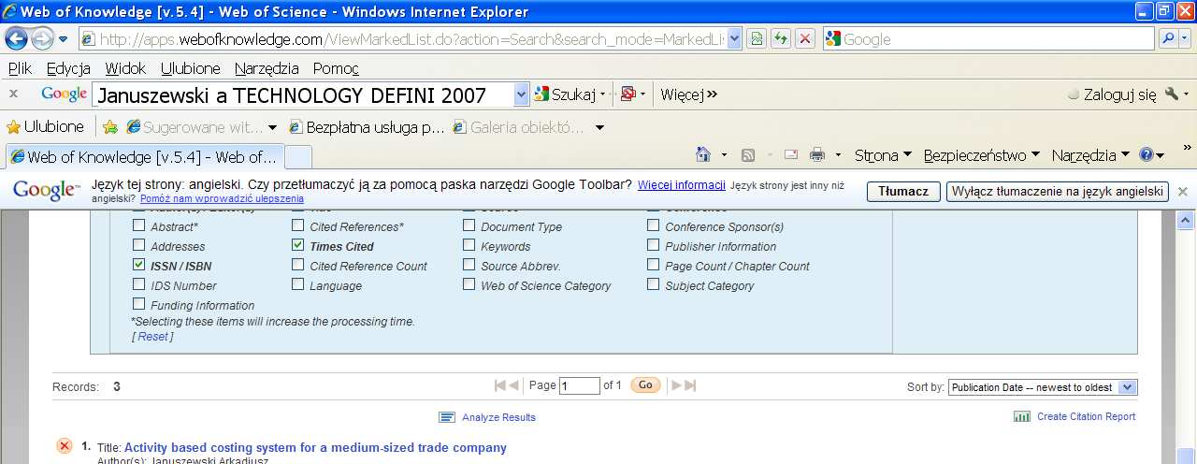Check the Abstract checkbox
1197x464 pixels.
point(138,225)
